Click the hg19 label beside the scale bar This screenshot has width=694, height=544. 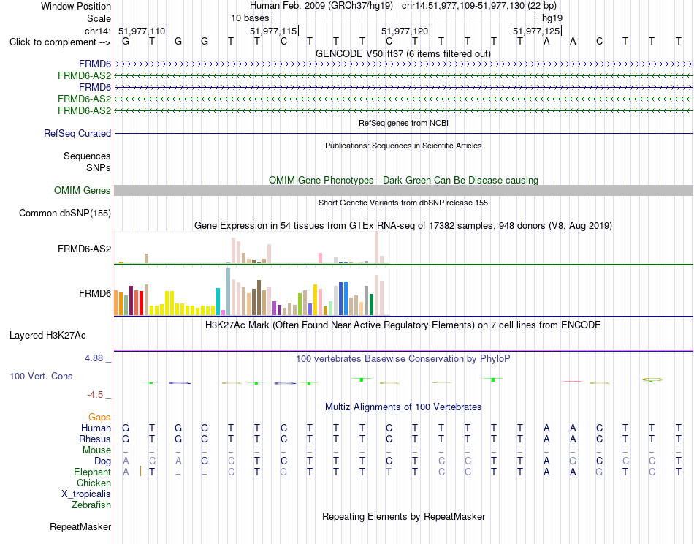pos(552,18)
